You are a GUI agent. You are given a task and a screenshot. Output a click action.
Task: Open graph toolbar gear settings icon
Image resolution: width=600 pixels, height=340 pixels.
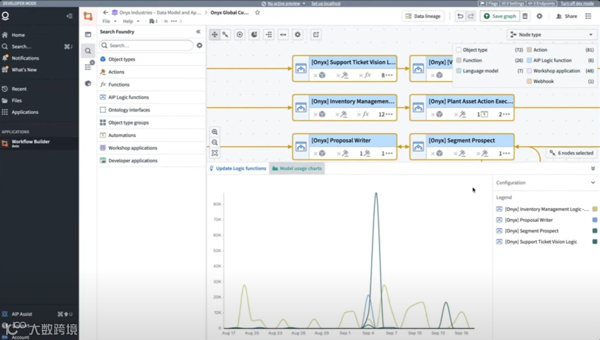point(297,34)
